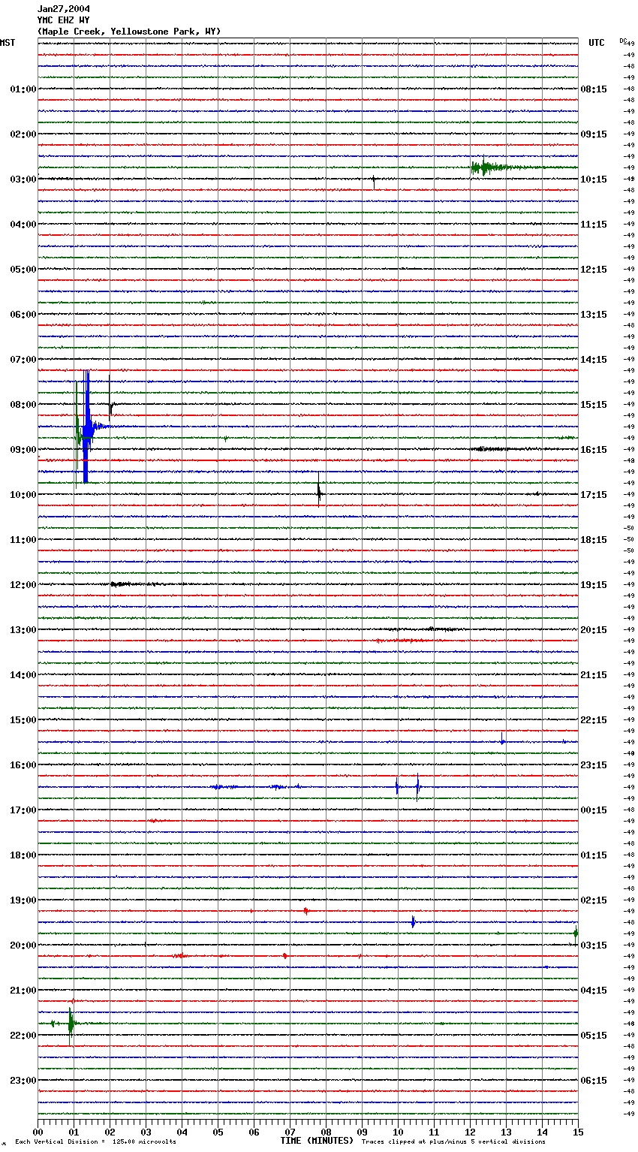This screenshot has width=638, height=1152.
Task: Select the 13:00 MST time label
Action: (23, 630)
